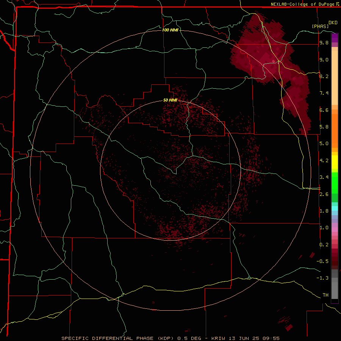Click the '2.6' value on the scale
The height and width of the screenshot is (341, 341).
pos(324,194)
